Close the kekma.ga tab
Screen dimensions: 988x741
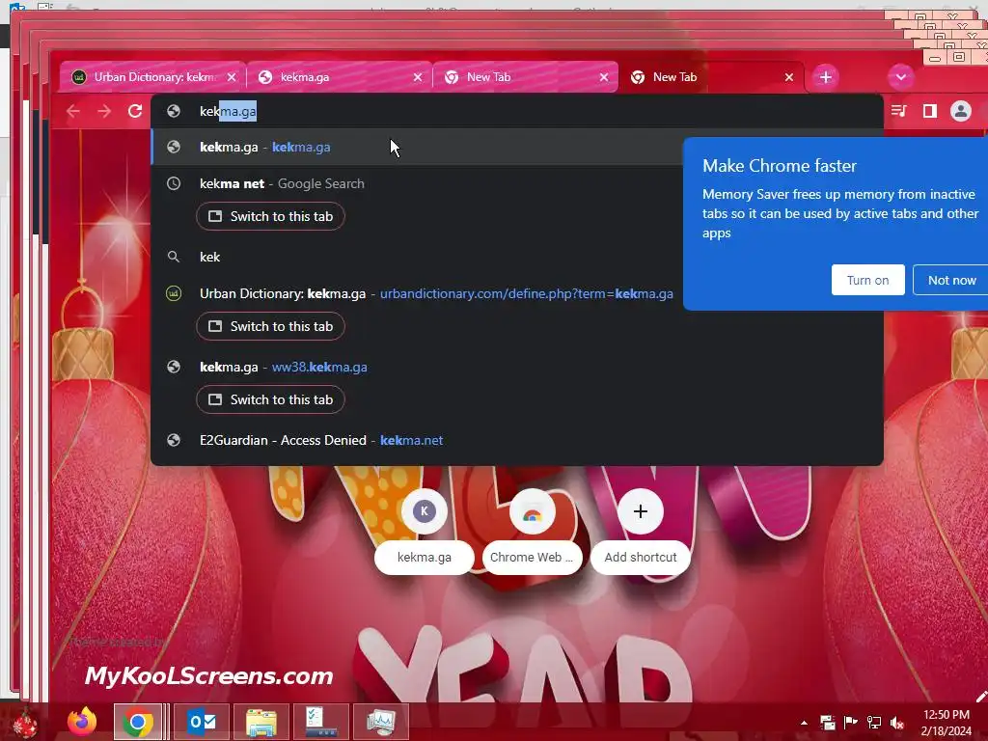click(x=418, y=77)
